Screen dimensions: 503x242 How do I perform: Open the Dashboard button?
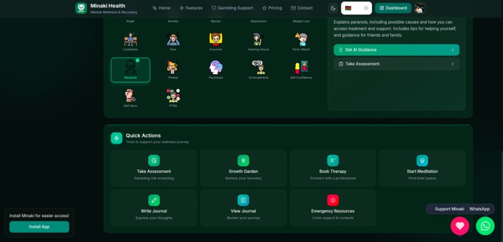coord(393,8)
